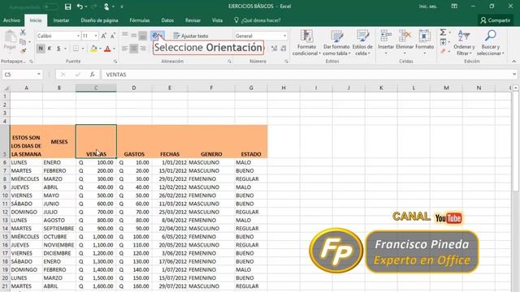
Task: Expand the formula bar
Action: point(514,75)
